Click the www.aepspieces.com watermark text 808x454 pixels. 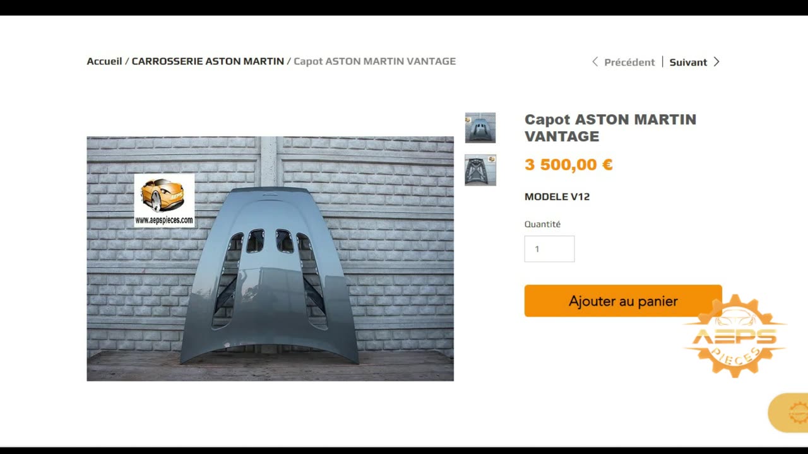click(164, 220)
